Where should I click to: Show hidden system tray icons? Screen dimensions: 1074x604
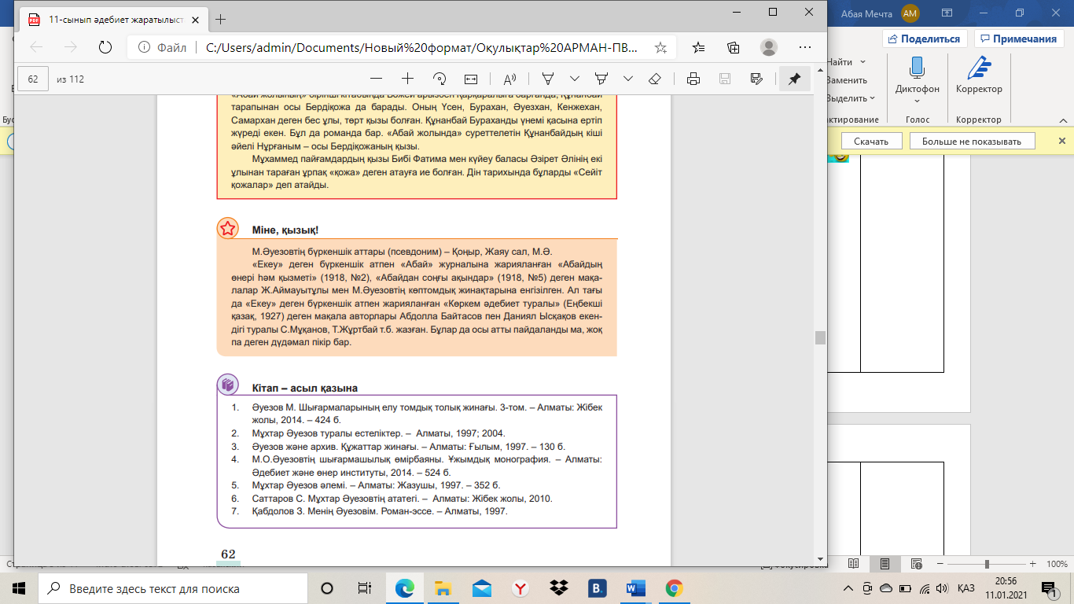[x=848, y=588]
